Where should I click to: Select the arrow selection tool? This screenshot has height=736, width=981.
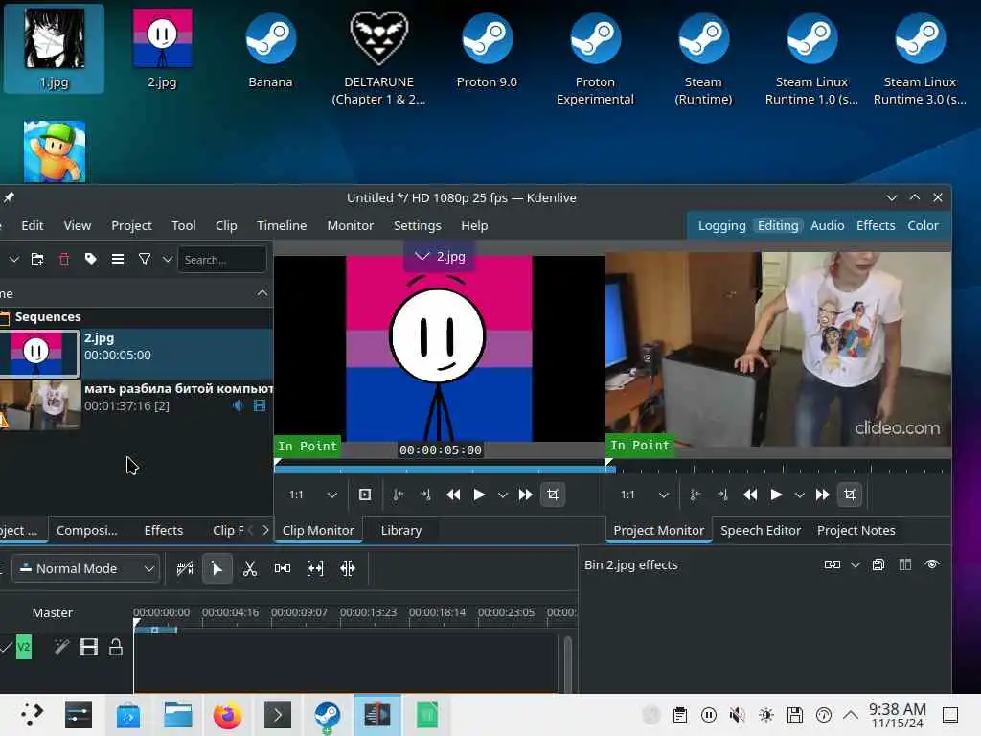pyautogui.click(x=217, y=568)
